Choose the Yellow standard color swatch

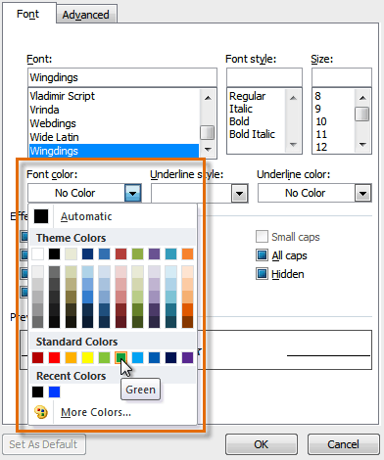[x=87, y=358]
